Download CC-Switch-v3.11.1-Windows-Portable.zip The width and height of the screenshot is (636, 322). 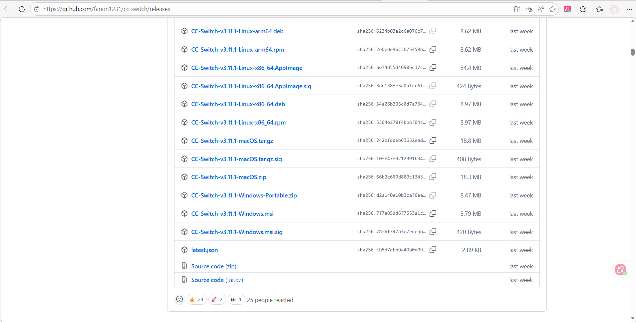tap(244, 195)
